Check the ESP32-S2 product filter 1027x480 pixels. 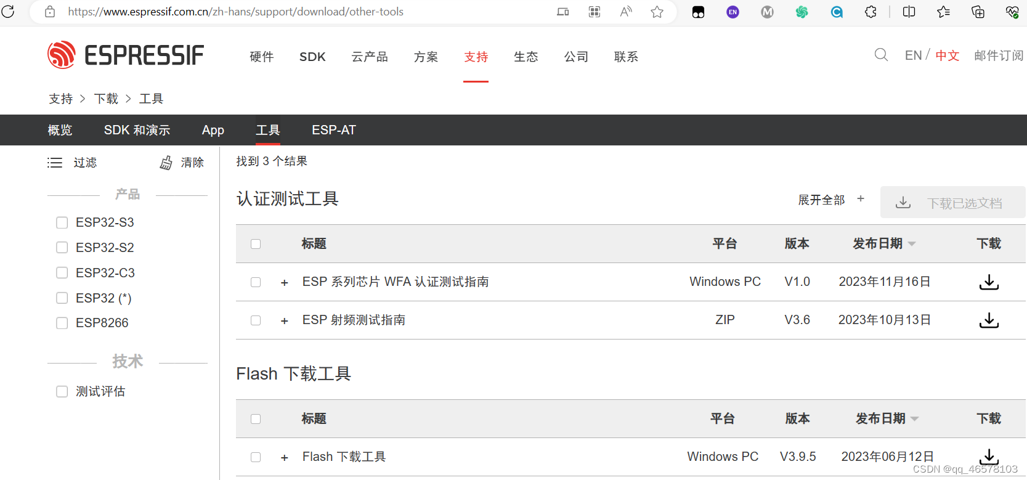62,248
